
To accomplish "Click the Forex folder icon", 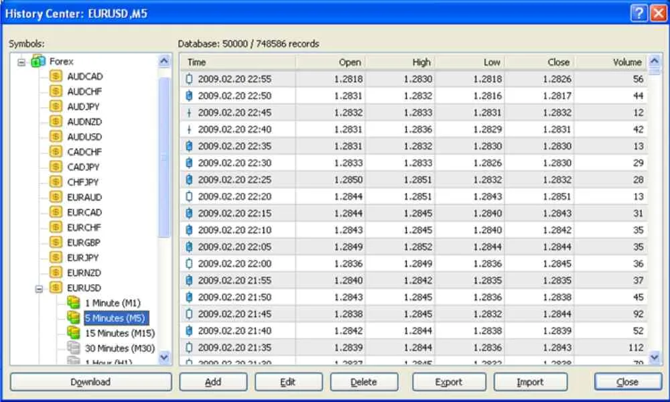I will (x=38, y=62).
